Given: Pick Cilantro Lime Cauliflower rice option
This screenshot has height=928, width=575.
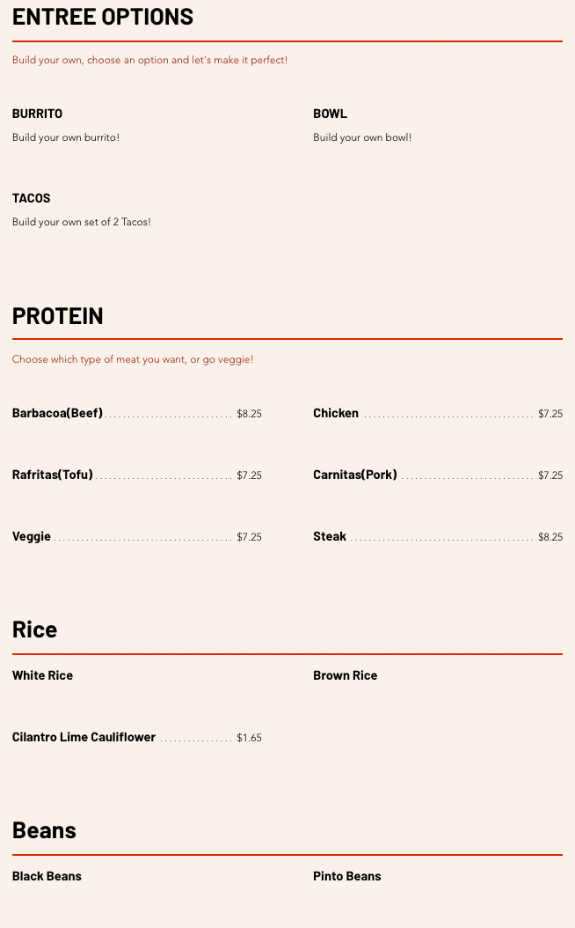Looking at the screenshot, I should (x=84, y=737).
